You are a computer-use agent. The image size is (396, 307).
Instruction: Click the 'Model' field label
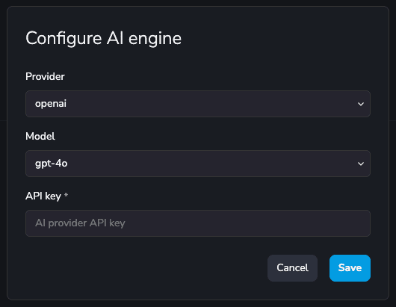40,137
